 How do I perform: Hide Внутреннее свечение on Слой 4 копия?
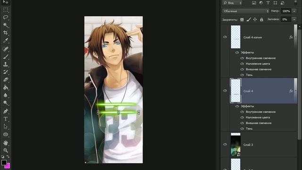point(242,58)
